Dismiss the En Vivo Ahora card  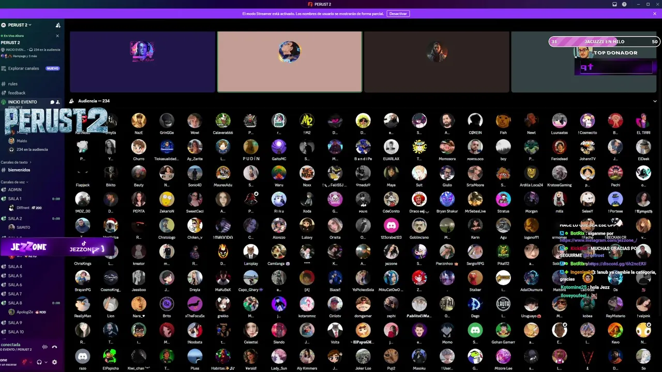[57, 36]
